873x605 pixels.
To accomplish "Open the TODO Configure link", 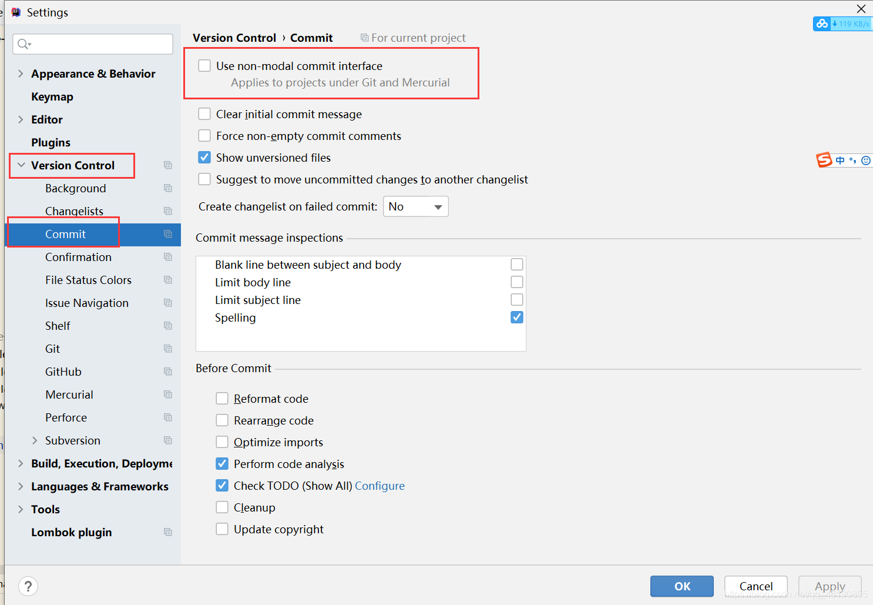I will pyautogui.click(x=380, y=486).
